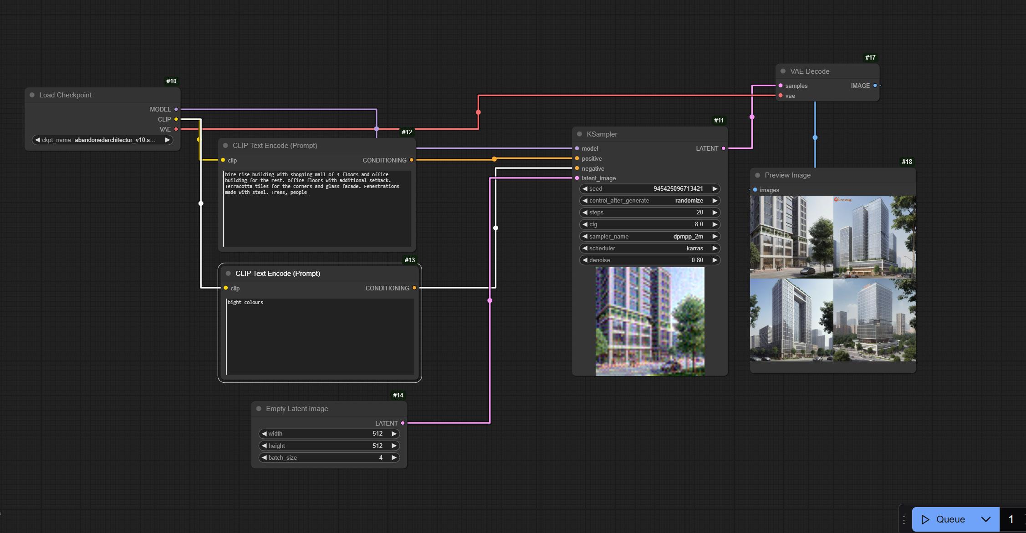This screenshot has height=533, width=1026.
Task: Select next checkpoint with ckpt_name right arrow
Action: point(167,140)
